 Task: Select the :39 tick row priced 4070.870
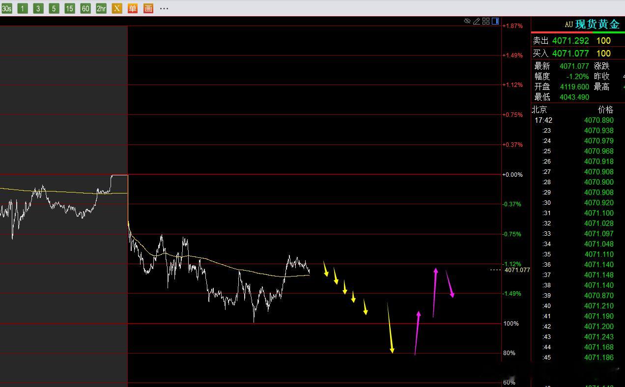tap(578, 296)
